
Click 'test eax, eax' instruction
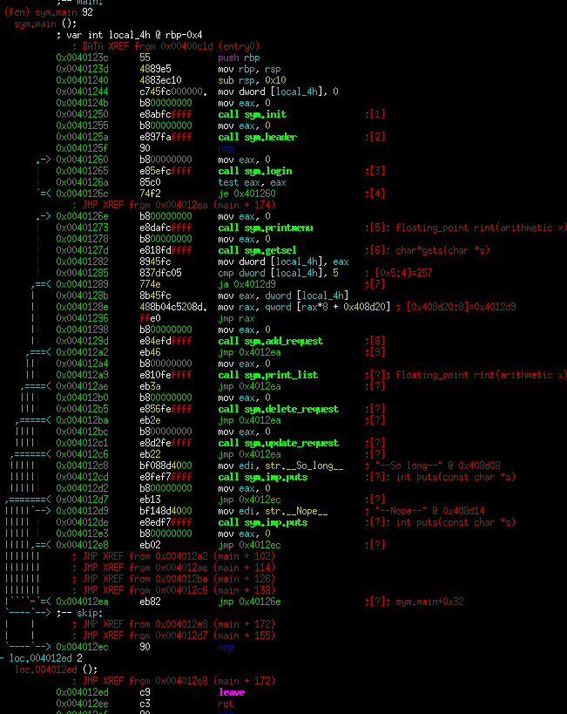[x=252, y=182]
